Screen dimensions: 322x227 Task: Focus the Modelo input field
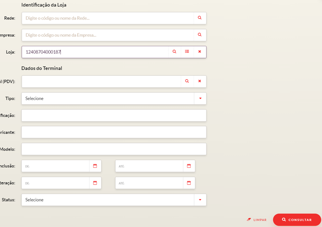pos(114,149)
